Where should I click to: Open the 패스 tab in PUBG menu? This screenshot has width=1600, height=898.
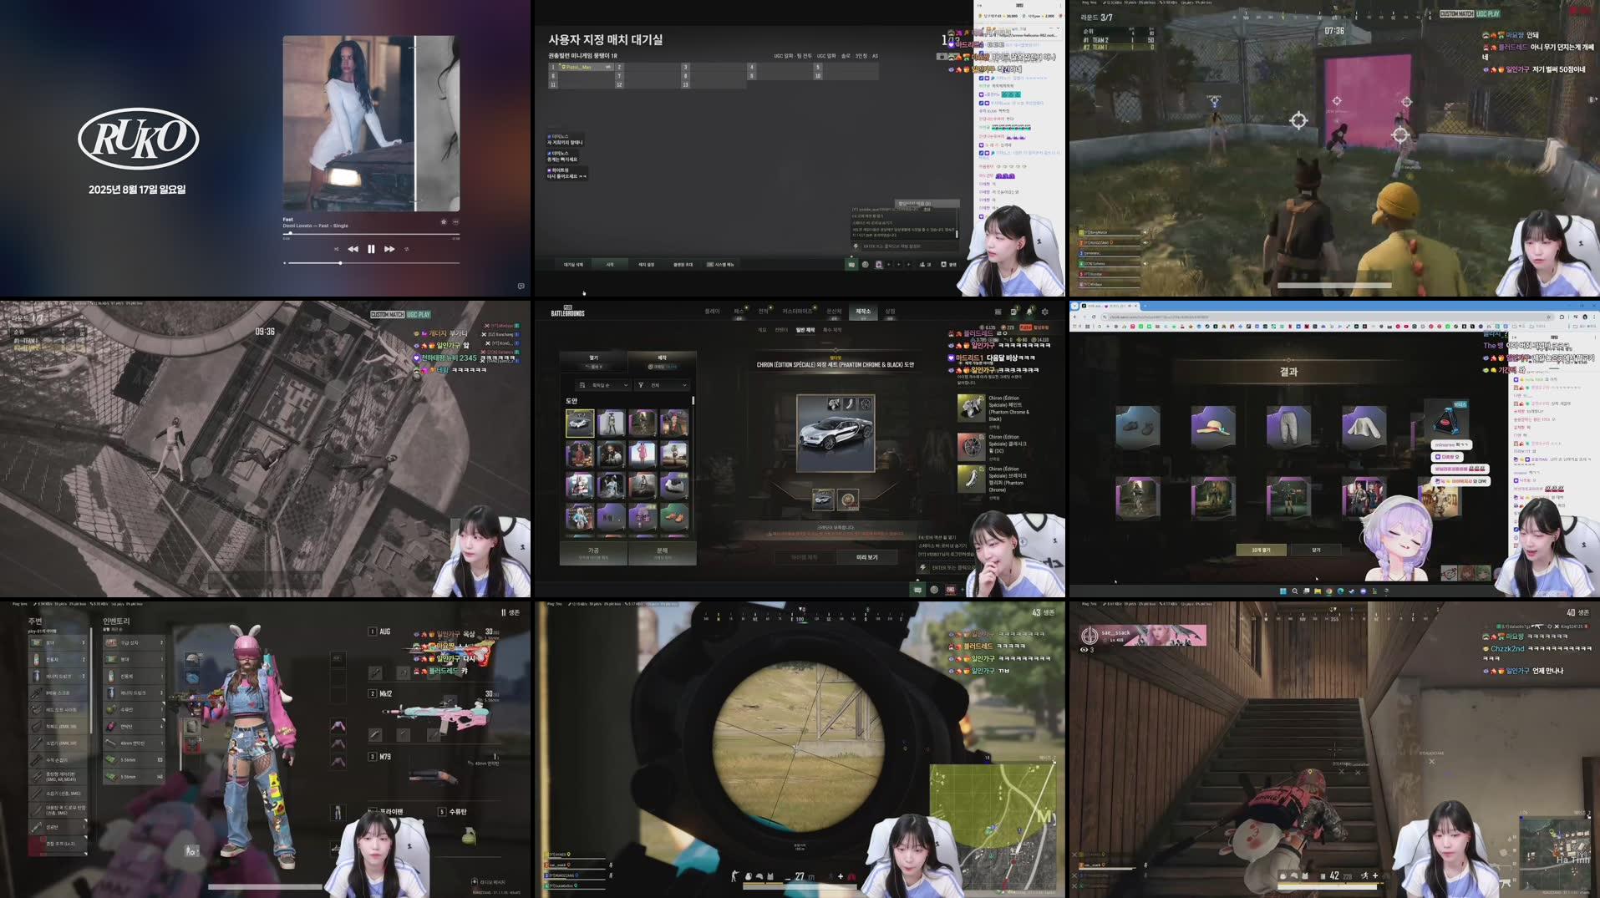coord(739,312)
